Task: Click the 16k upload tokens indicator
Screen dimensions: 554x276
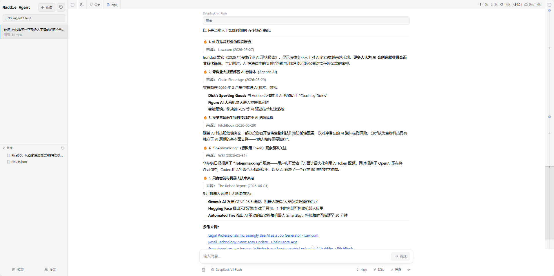Action: 483,5
